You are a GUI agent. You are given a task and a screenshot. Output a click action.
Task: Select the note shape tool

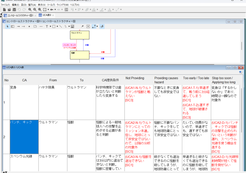pos(35,26)
